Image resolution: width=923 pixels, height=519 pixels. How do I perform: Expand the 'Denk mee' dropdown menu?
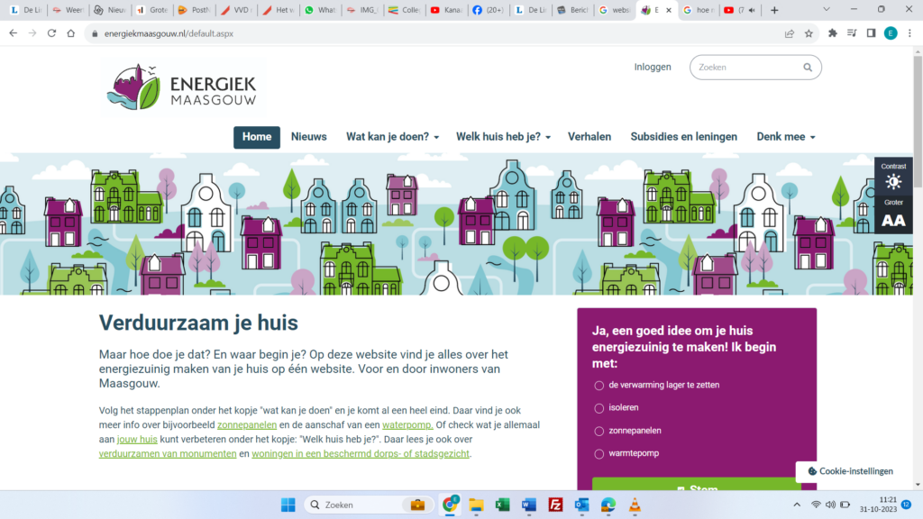coord(786,137)
